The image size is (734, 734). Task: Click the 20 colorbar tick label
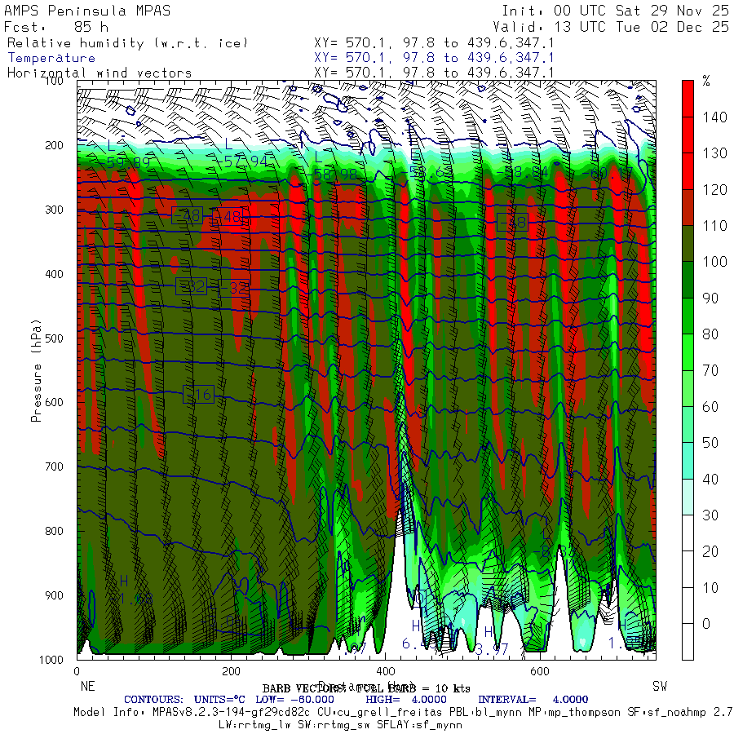[710, 551]
